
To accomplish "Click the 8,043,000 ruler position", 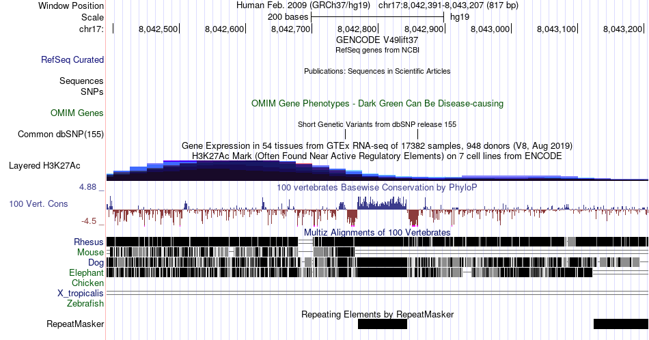I will pos(490,29).
